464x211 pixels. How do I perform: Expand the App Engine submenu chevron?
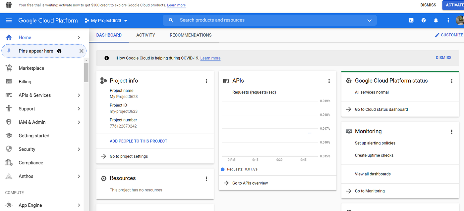(79, 205)
